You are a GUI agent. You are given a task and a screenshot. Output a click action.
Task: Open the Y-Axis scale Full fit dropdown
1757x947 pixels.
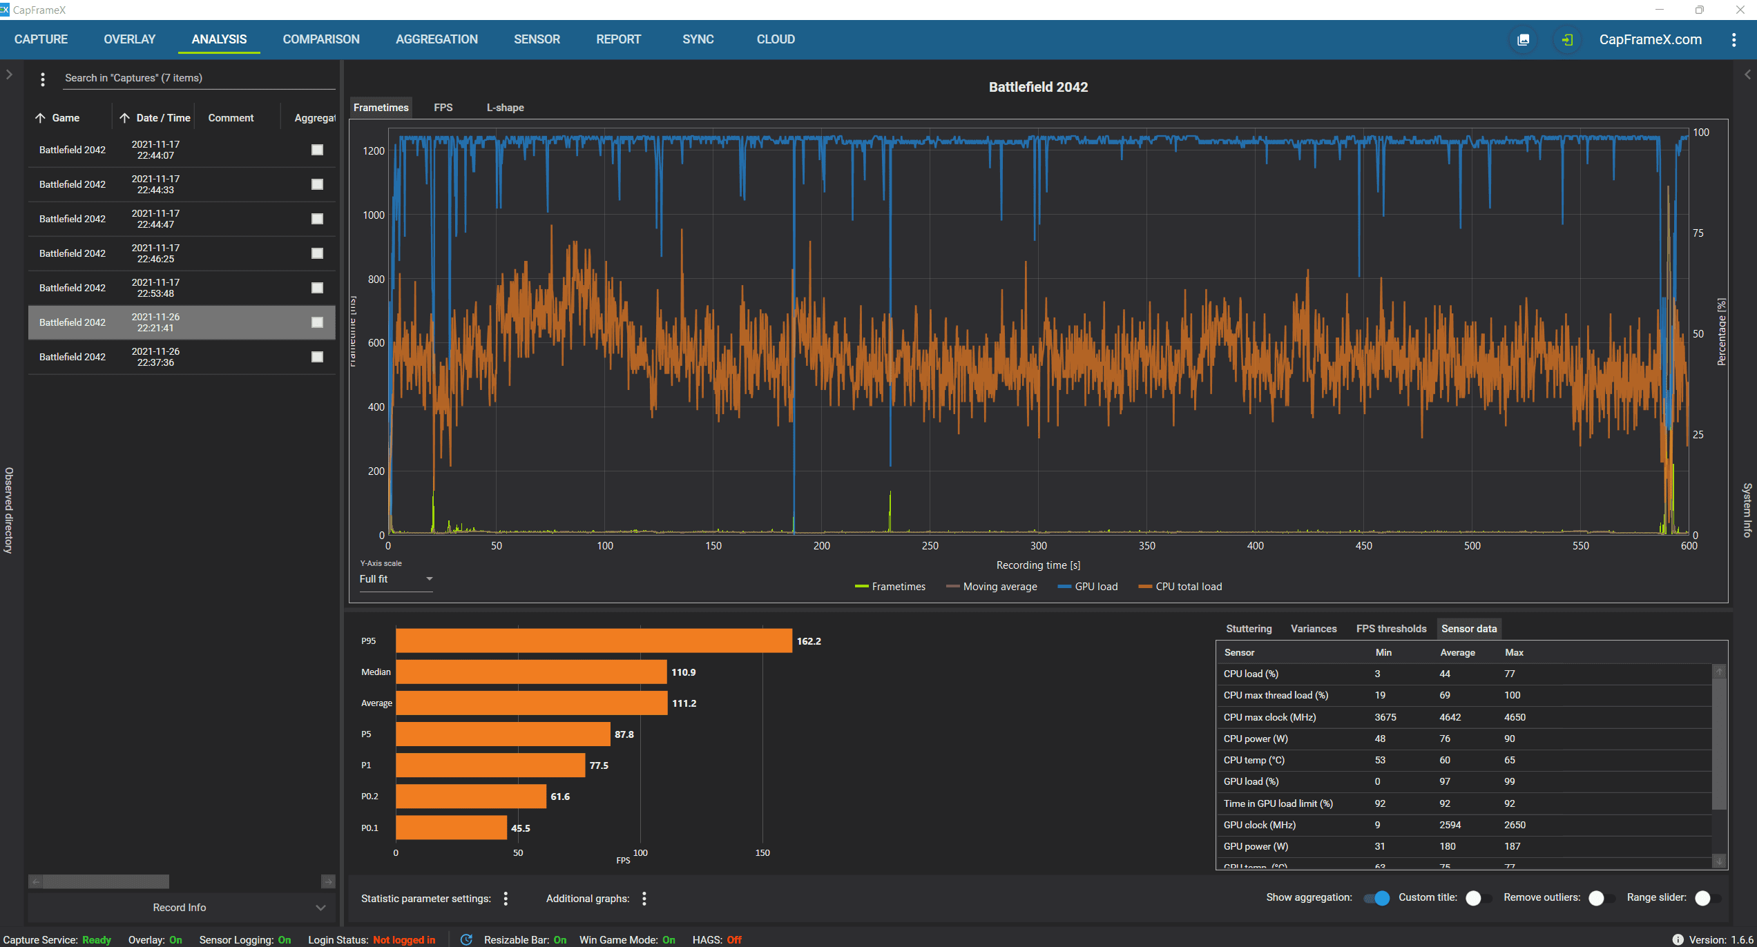tap(396, 579)
